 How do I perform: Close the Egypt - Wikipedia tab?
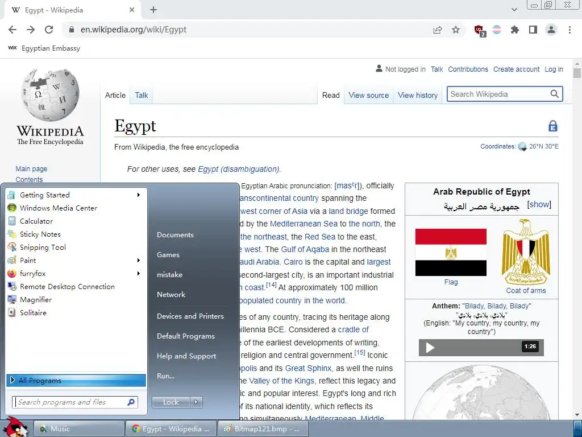coord(132,10)
